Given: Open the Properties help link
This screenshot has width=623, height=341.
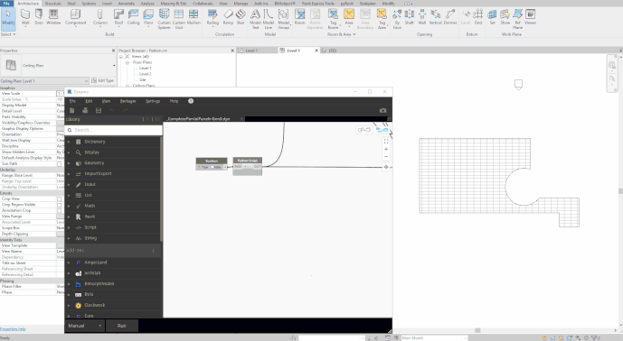Looking at the screenshot, I should click(13, 329).
